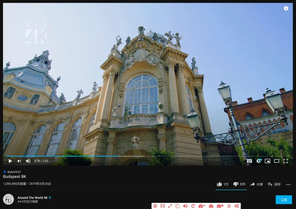This screenshot has height=209, width=296.
Task: Show video info card in corner
Action: tap(286, 8)
